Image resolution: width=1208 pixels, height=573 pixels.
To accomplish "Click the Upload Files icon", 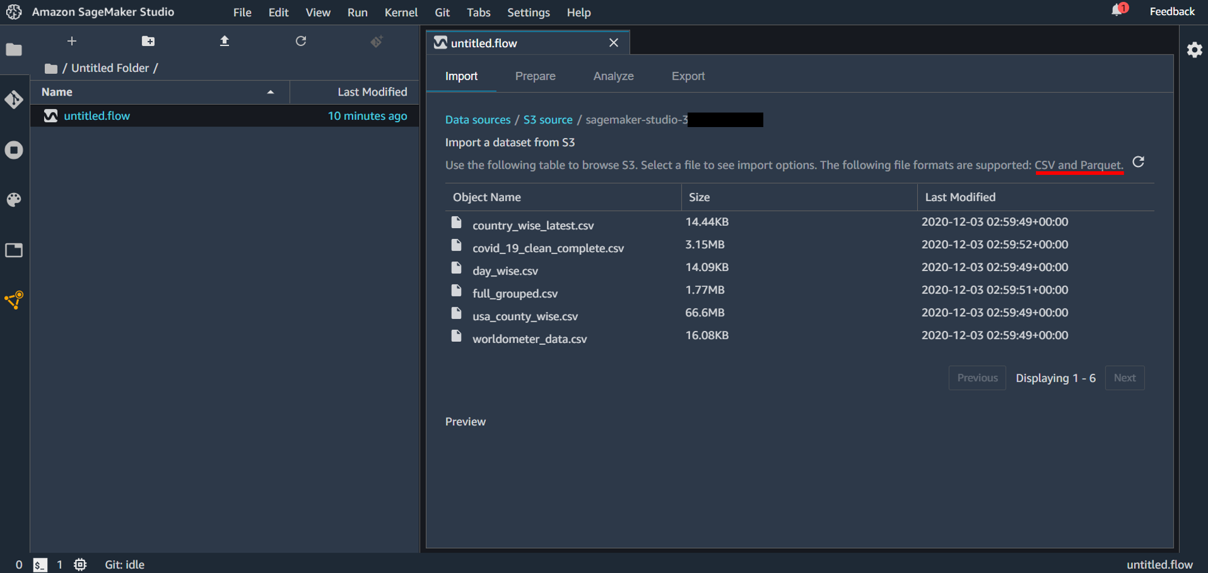I will click(224, 41).
